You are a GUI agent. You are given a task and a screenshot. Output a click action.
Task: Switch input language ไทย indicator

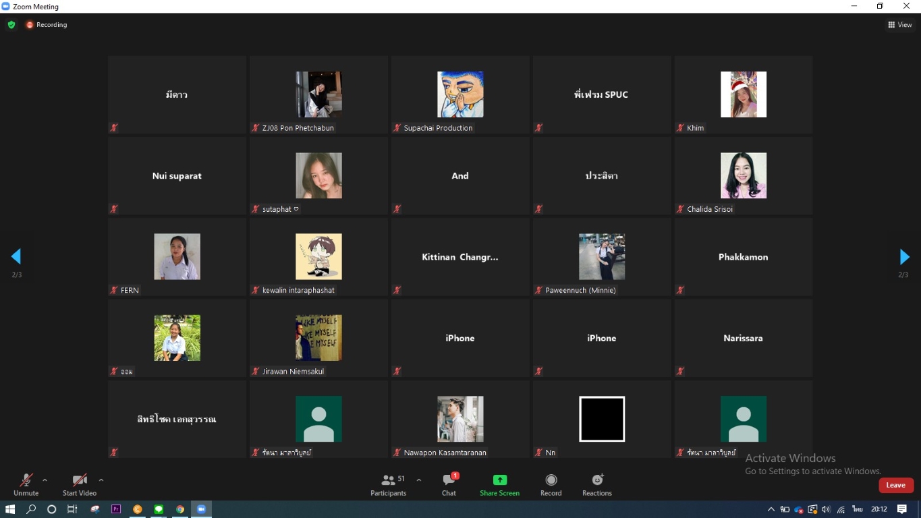pyautogui.click(x=858, y=509)
